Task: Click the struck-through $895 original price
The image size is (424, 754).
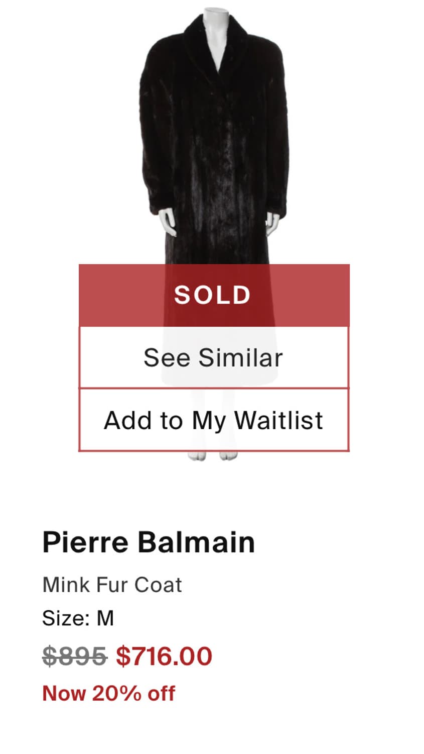Action: (x=74, y=656)
